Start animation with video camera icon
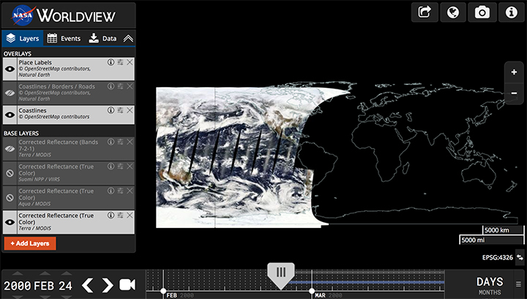The width and height of the screenshot is (527, 299). click(128, 285)
